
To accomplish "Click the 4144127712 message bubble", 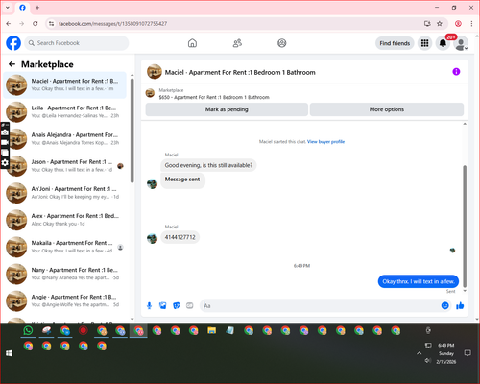I will coord(180,237).
